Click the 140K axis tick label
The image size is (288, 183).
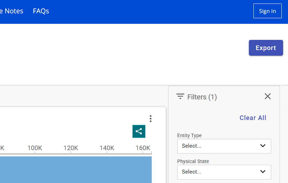[x=107, y=148]
